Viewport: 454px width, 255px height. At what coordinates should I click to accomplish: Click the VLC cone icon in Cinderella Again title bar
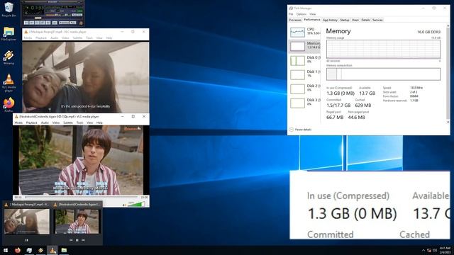tap(16, 116)
